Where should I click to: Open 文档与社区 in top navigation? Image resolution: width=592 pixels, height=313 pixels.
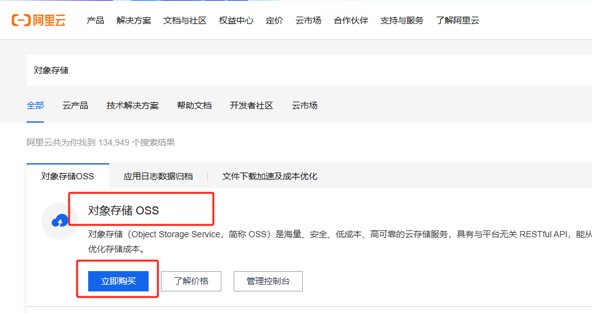pos(185,20)
